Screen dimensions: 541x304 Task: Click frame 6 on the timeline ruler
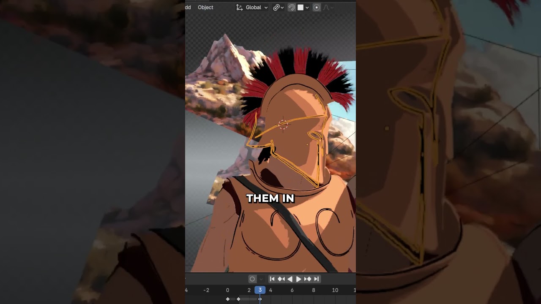[292, 290]
